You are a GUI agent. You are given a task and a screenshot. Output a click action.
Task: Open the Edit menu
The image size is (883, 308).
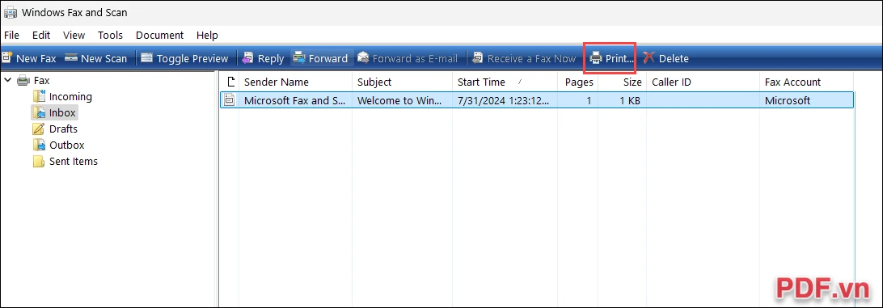(41, 35)
